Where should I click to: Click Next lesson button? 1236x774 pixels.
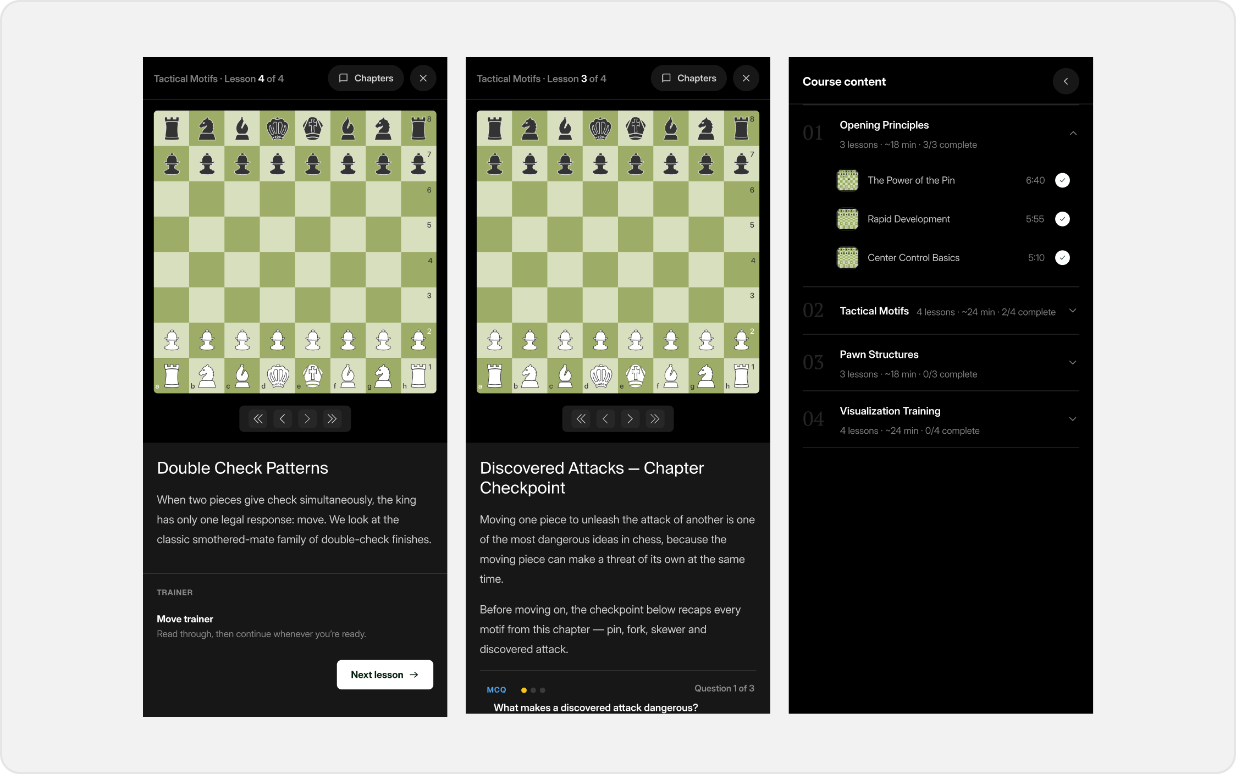click(x=385, y=675)
